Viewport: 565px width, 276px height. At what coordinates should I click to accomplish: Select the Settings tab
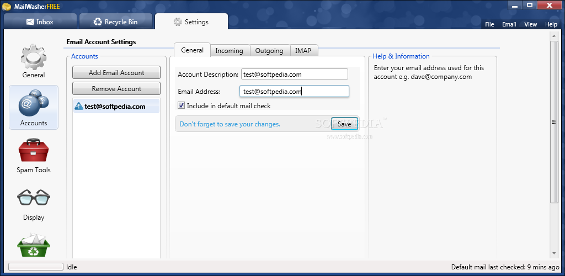pos(191,22)
